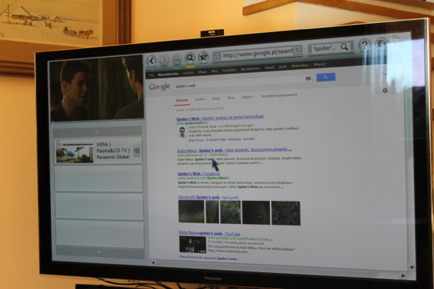Open the YouTube video thumbnail

193,244
